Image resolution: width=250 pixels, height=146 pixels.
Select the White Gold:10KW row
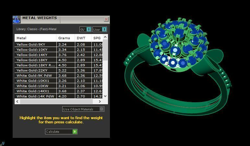pos(59,86)
